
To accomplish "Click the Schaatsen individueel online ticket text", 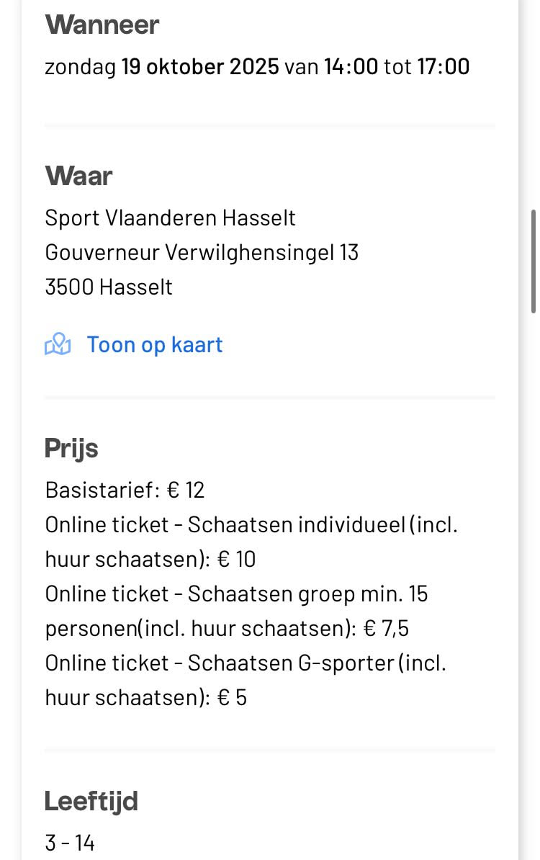I will click(251, 525).
